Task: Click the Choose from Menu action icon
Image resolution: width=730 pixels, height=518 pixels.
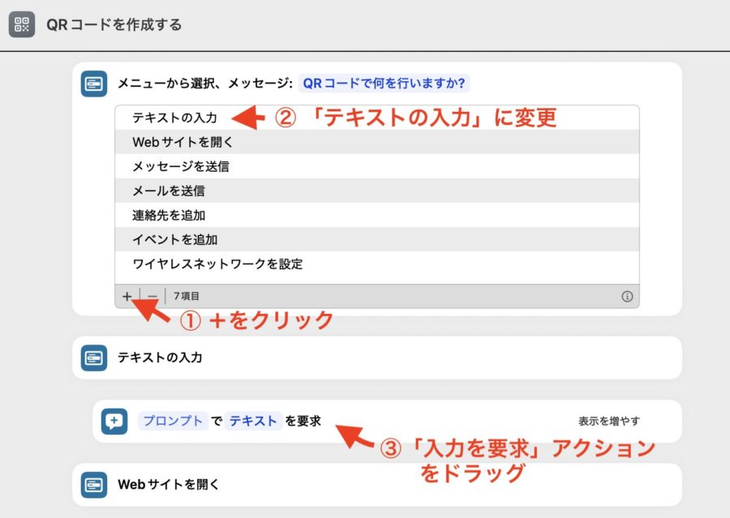Action: pyautogui.click(x=94, y=83)
